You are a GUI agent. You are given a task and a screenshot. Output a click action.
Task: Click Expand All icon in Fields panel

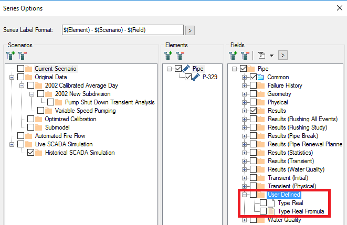(233, 56)
